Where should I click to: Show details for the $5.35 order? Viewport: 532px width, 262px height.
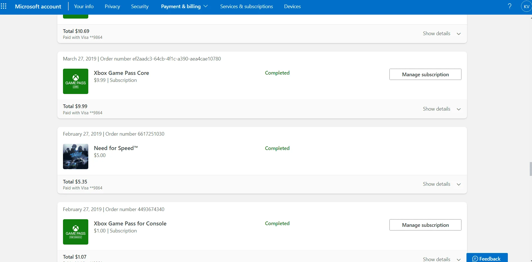[x=442, y=184]
